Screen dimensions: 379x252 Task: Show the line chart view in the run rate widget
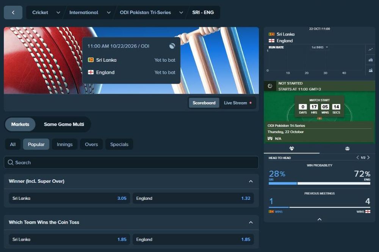pos(371,50)
